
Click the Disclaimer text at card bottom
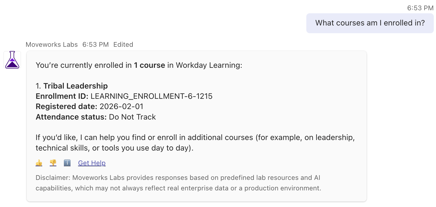tap(178, 183)
